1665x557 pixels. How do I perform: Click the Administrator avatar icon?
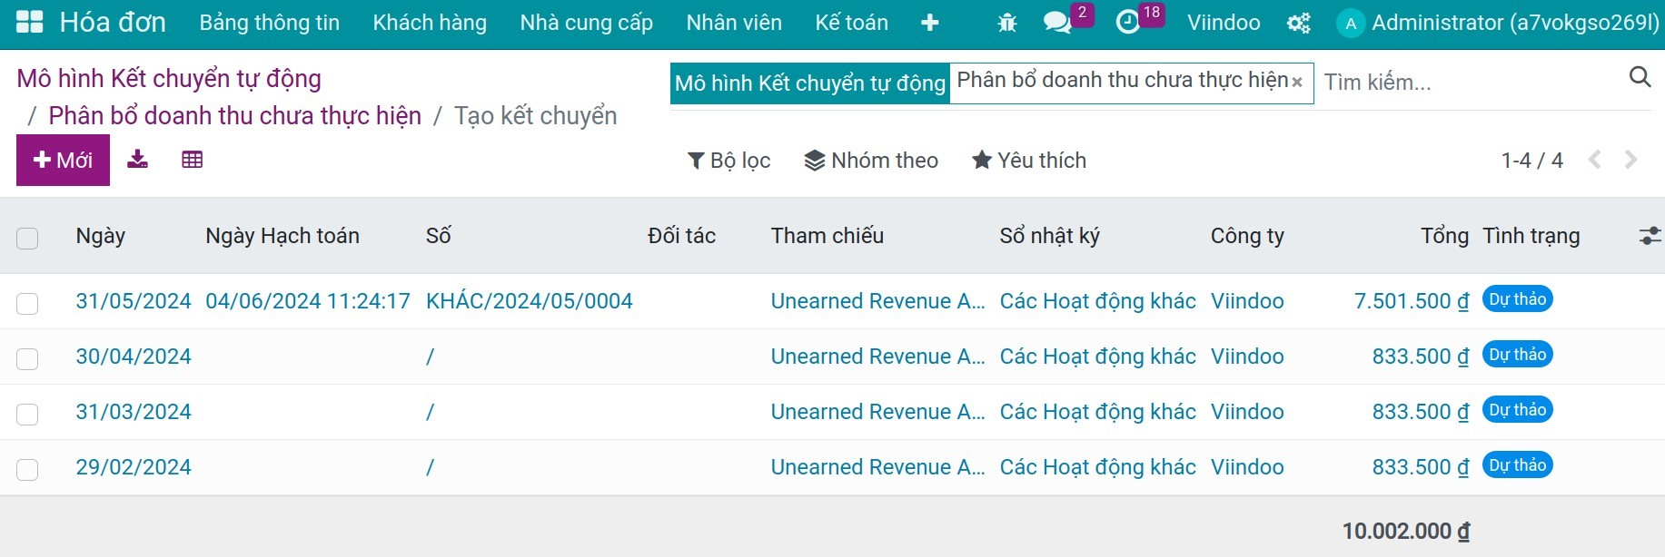pos(1351,24)
